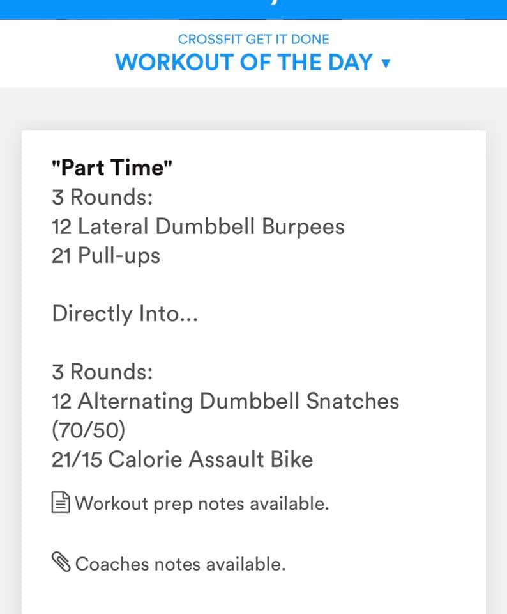507x614 pixels.
Task: View the 'Coaches notes available.' link
Action: coord(180,563)
